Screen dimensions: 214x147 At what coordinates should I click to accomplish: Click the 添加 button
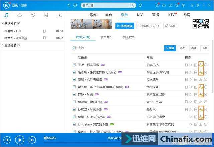[x=183, y=48]
